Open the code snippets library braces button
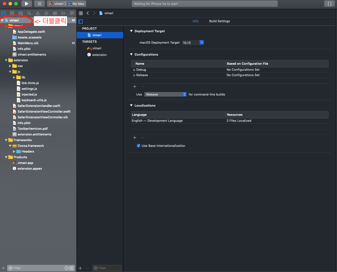The height and width of the screenshot is (272, 337). pos(329,4)
